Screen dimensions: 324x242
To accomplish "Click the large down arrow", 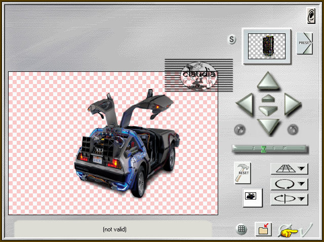I will [268, 127].
